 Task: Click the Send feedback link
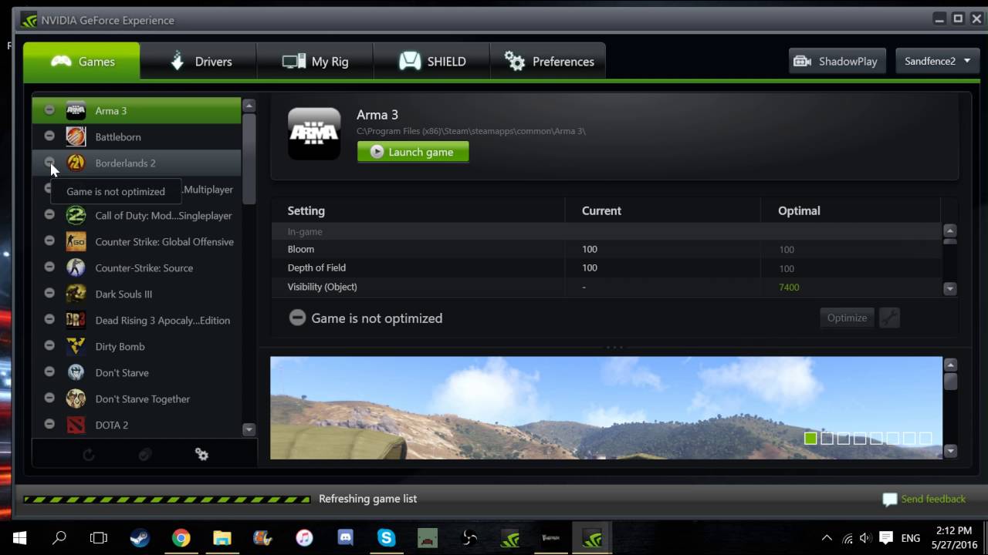click(x=924, y=499)
